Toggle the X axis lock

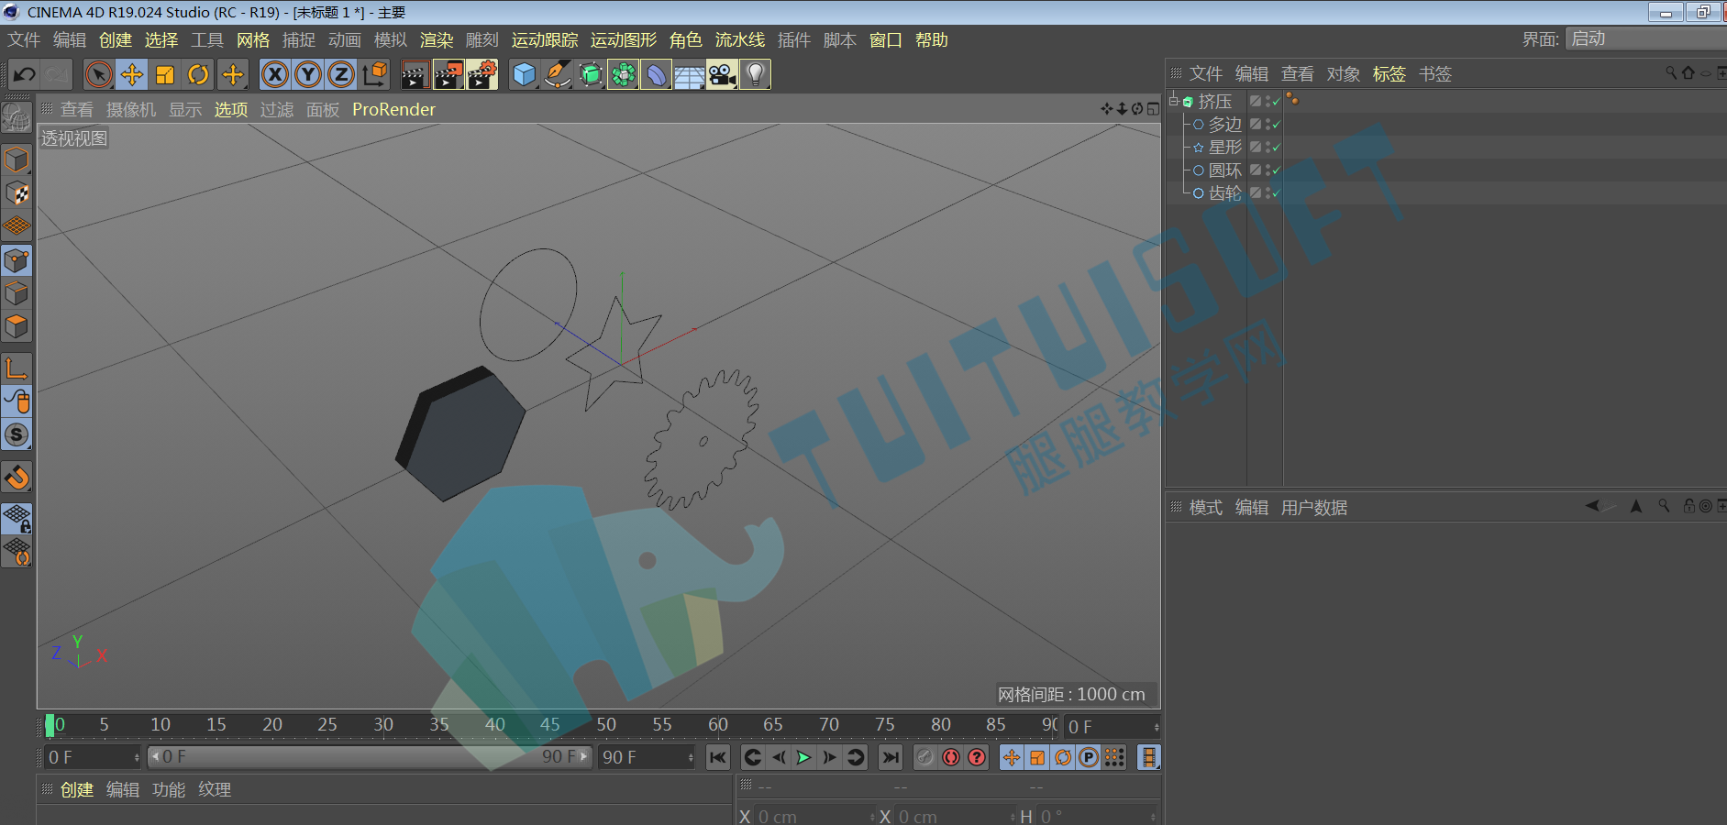pyautogui.click(x=274, y=74)
